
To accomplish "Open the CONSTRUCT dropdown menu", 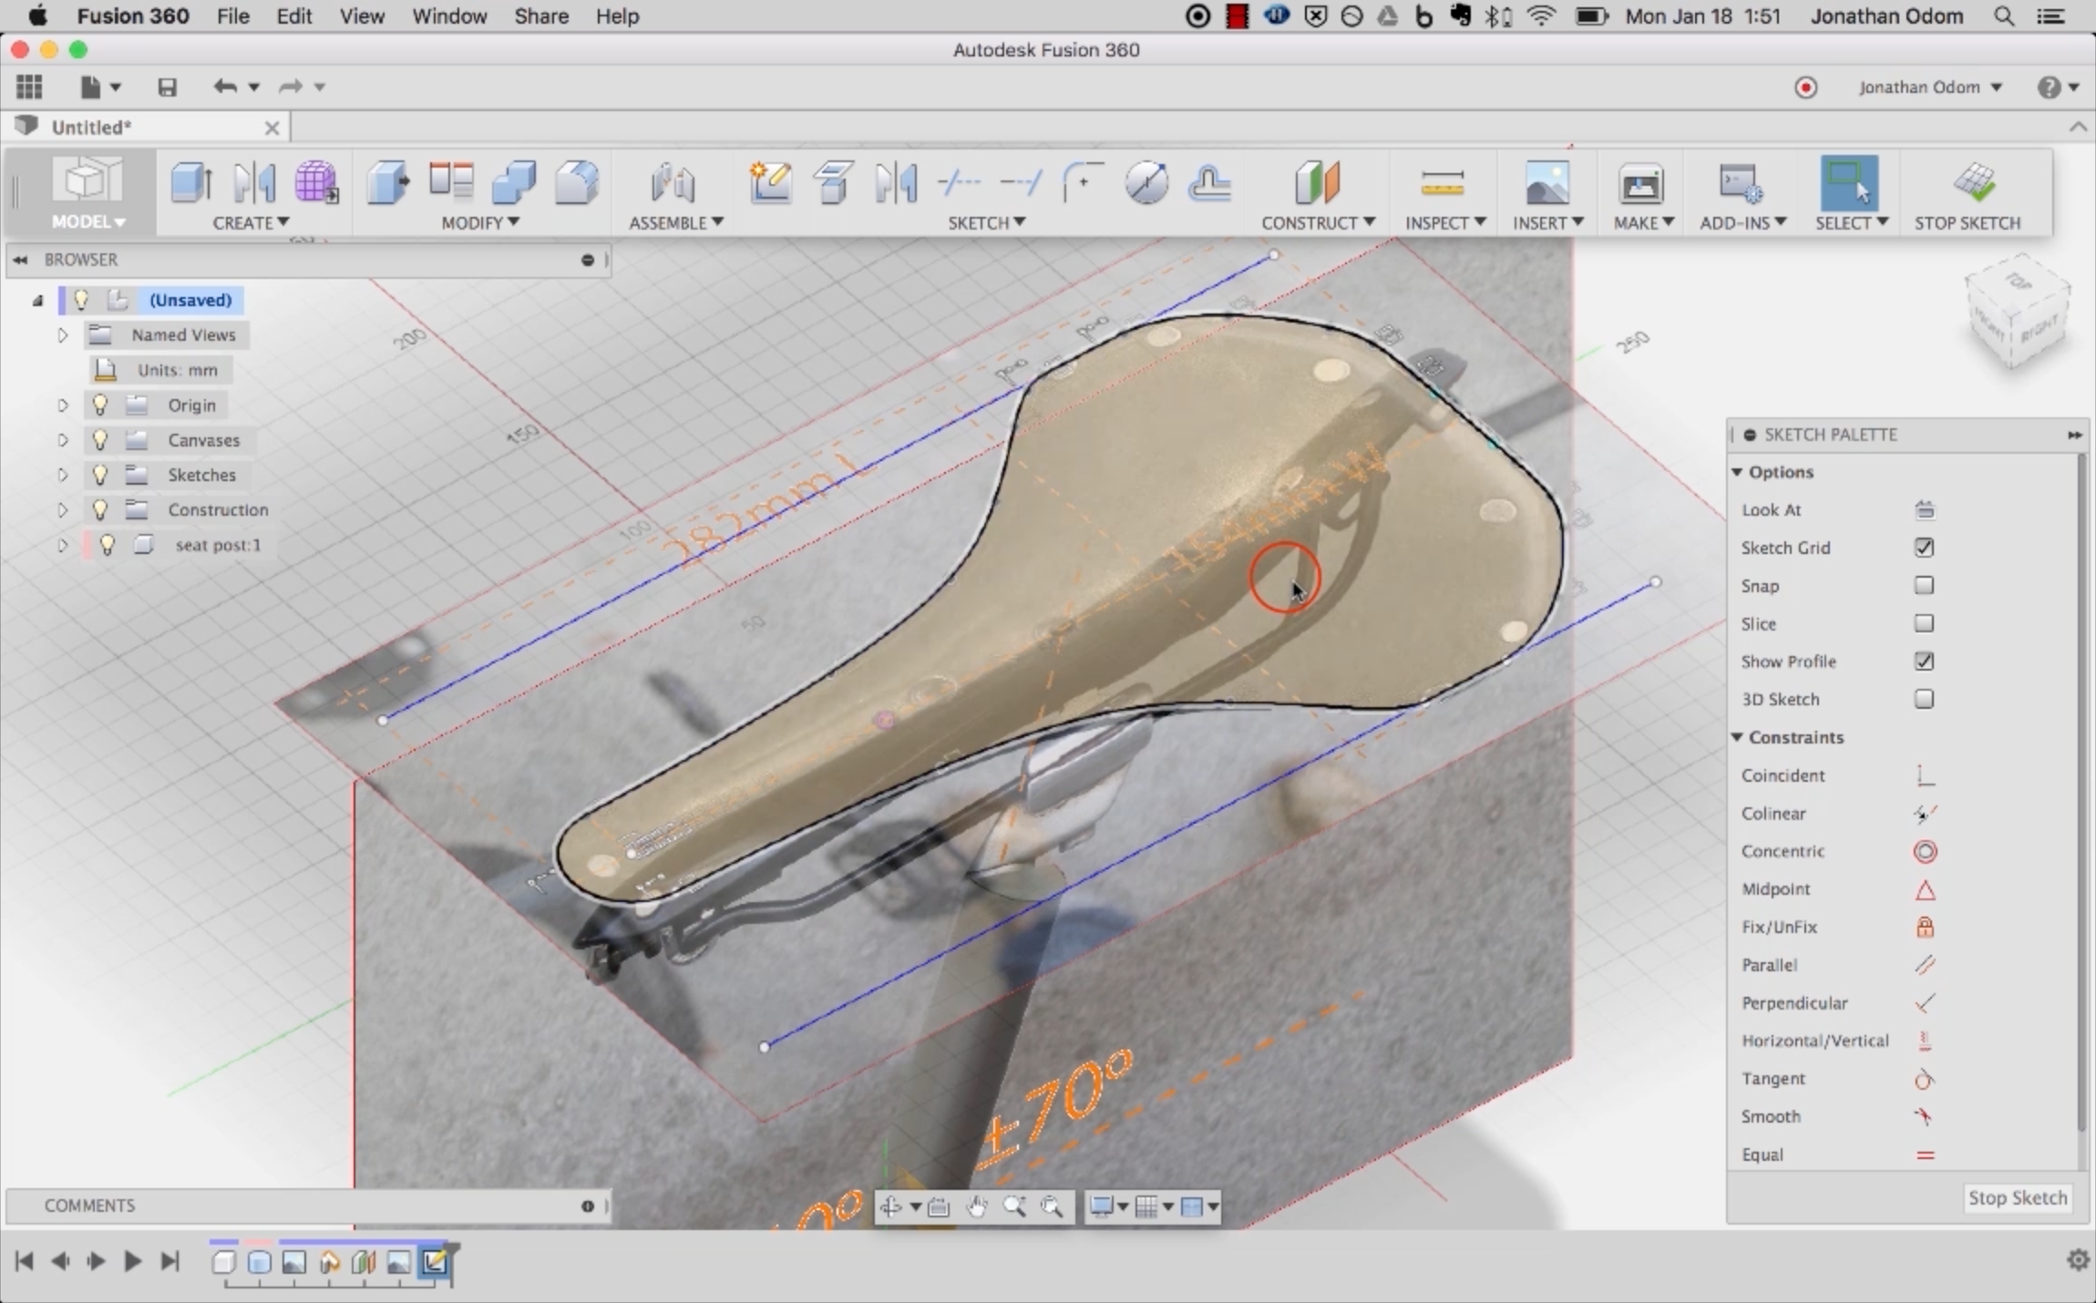I will 1318,222.
